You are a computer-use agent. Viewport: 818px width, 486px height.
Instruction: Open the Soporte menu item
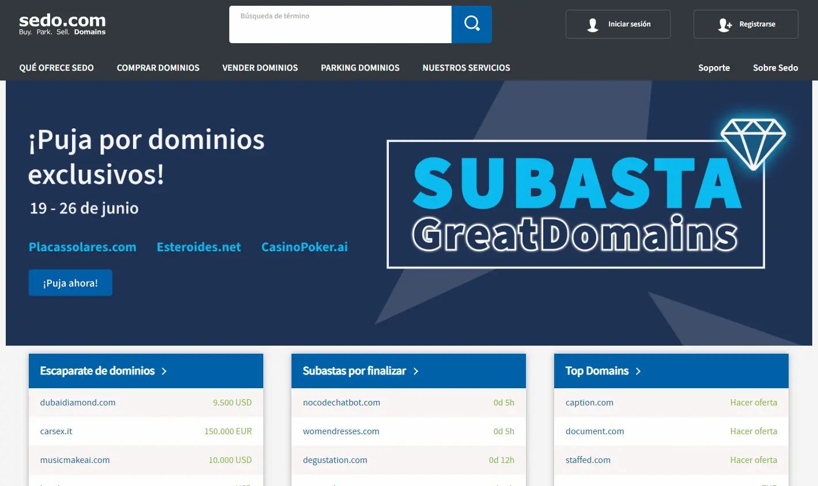pos(714,68)
